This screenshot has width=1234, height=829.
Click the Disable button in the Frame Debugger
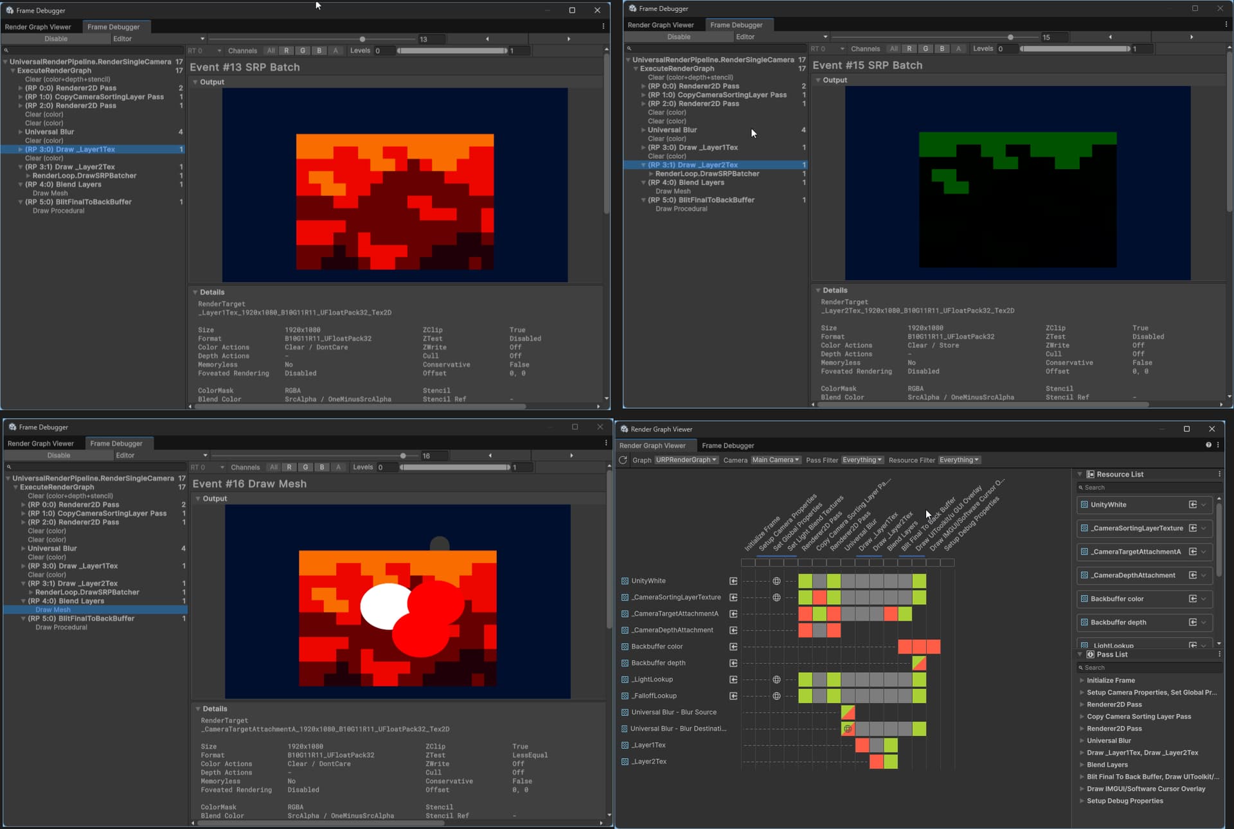point(56,39)
